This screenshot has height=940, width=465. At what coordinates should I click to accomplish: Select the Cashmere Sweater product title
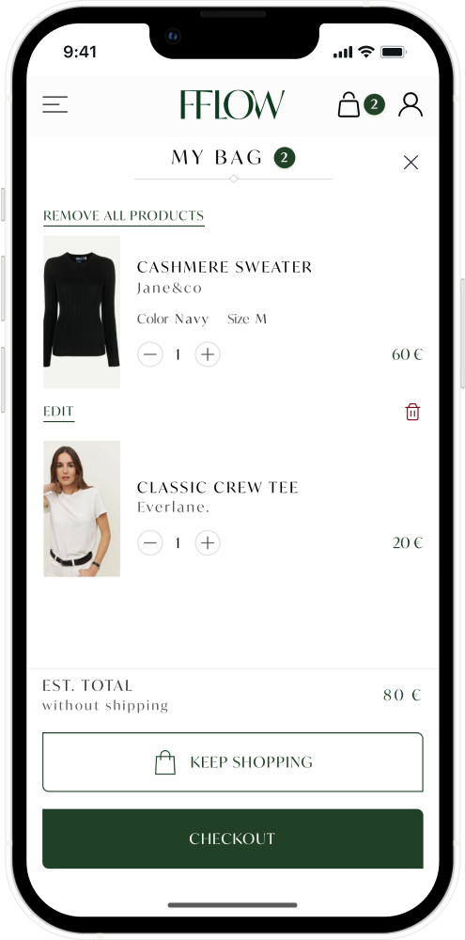click(225, 267)
